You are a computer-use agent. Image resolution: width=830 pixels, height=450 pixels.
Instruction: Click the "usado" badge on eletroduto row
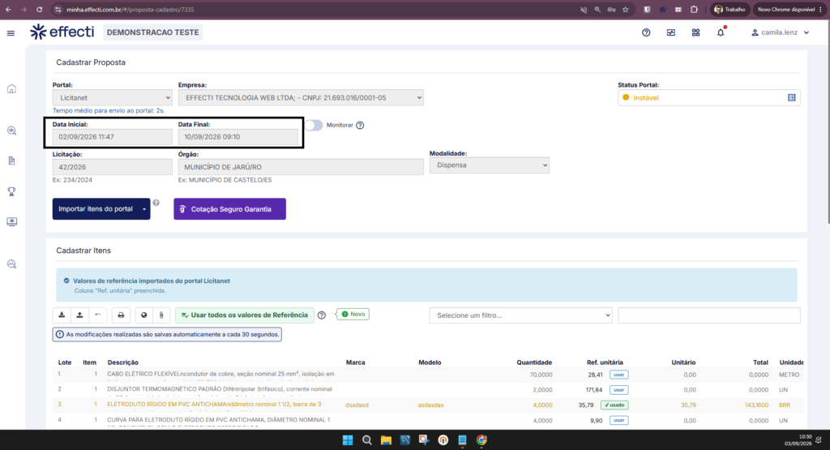coord(614,405)
